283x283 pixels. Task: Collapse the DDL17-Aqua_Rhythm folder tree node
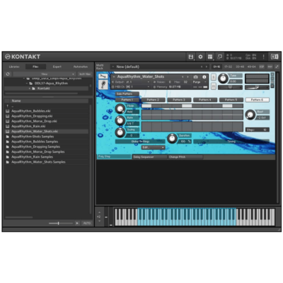click(27, 83)
